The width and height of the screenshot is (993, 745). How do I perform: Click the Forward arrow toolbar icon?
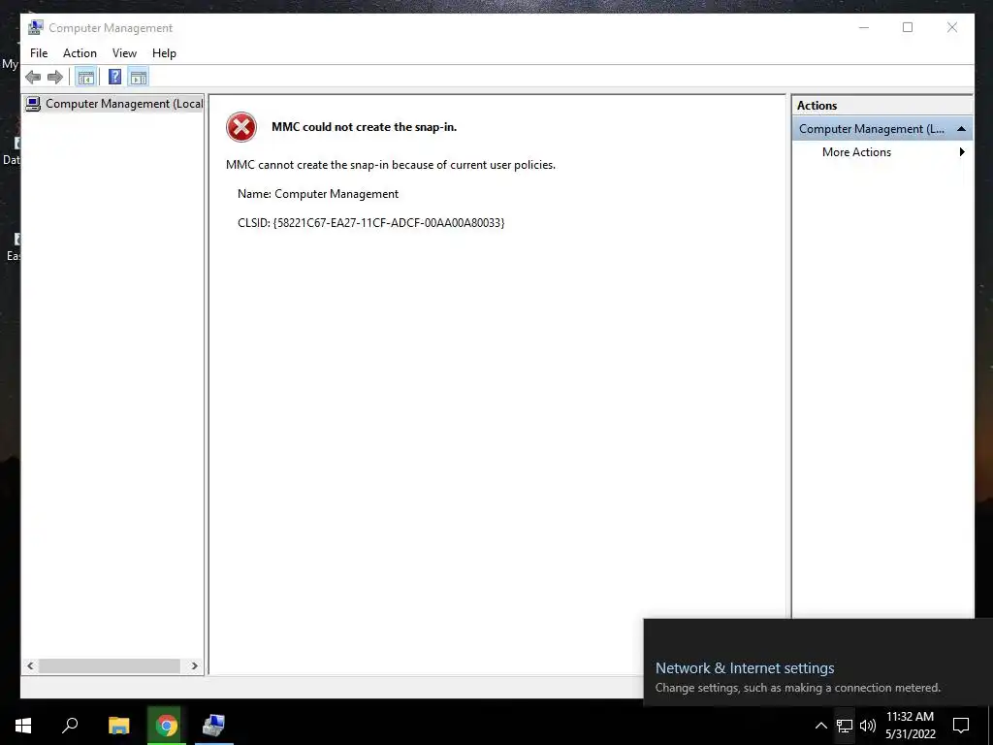(x=55, y=78)
